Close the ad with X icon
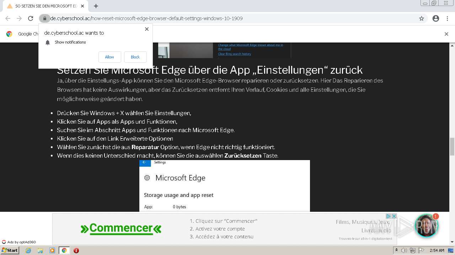Screen dimensions: 455x255 (x=394, y=216)
